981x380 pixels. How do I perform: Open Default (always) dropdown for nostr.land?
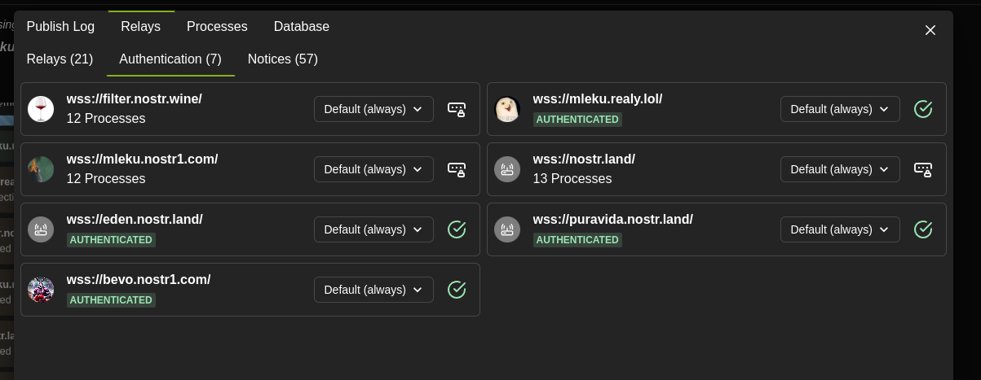pyautogui.click(x=840, y=169)
